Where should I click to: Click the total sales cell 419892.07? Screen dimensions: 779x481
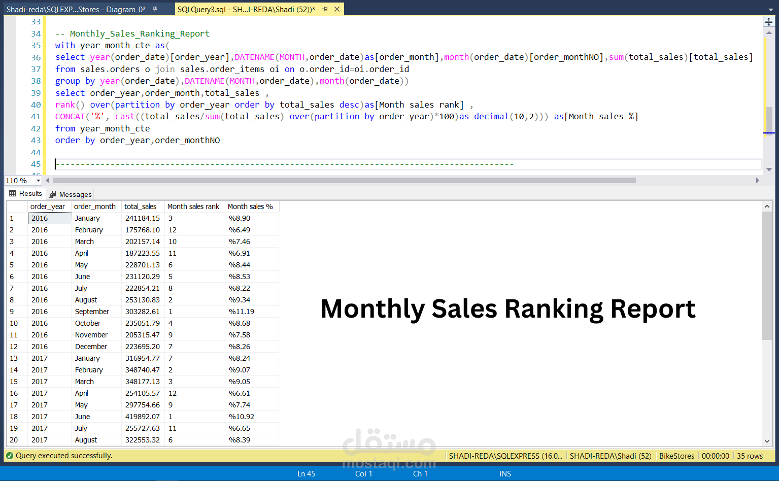point(143,417)
